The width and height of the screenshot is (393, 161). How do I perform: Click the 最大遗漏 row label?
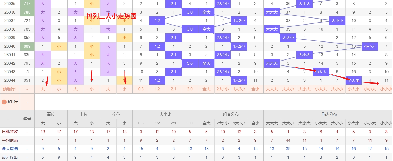pyautogui.click(x=10, y=149)
